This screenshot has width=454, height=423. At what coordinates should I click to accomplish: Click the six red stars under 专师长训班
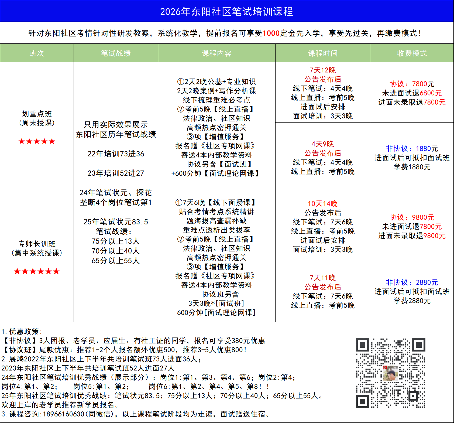[x=37, y=271]
